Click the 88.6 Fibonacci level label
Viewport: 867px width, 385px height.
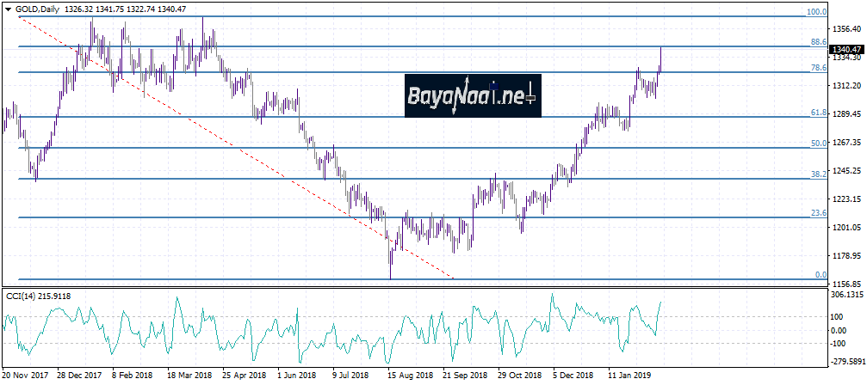[819, 41]
